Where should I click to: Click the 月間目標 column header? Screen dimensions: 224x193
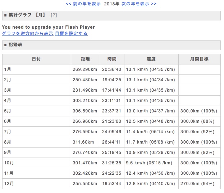199,59
